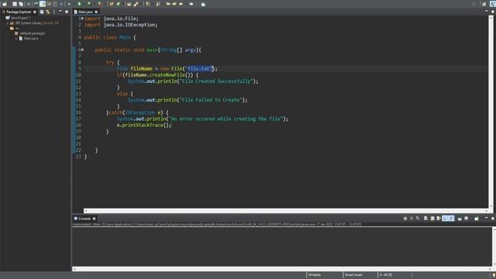Image resolution: width=496 pixels, height=279 pixels.
Task: Remove the terminated launch from Console
Action: (412, 219)
